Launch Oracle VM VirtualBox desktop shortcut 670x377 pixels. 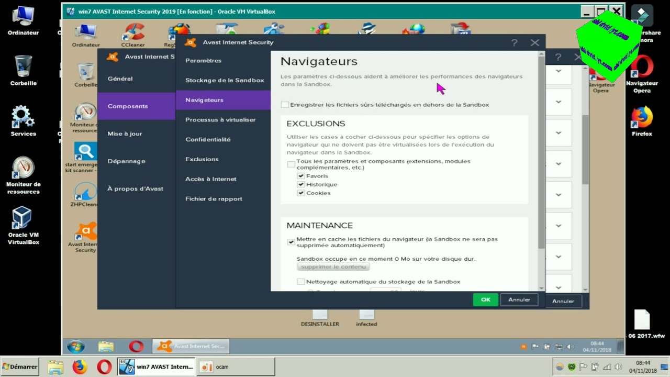coord(23,226)
